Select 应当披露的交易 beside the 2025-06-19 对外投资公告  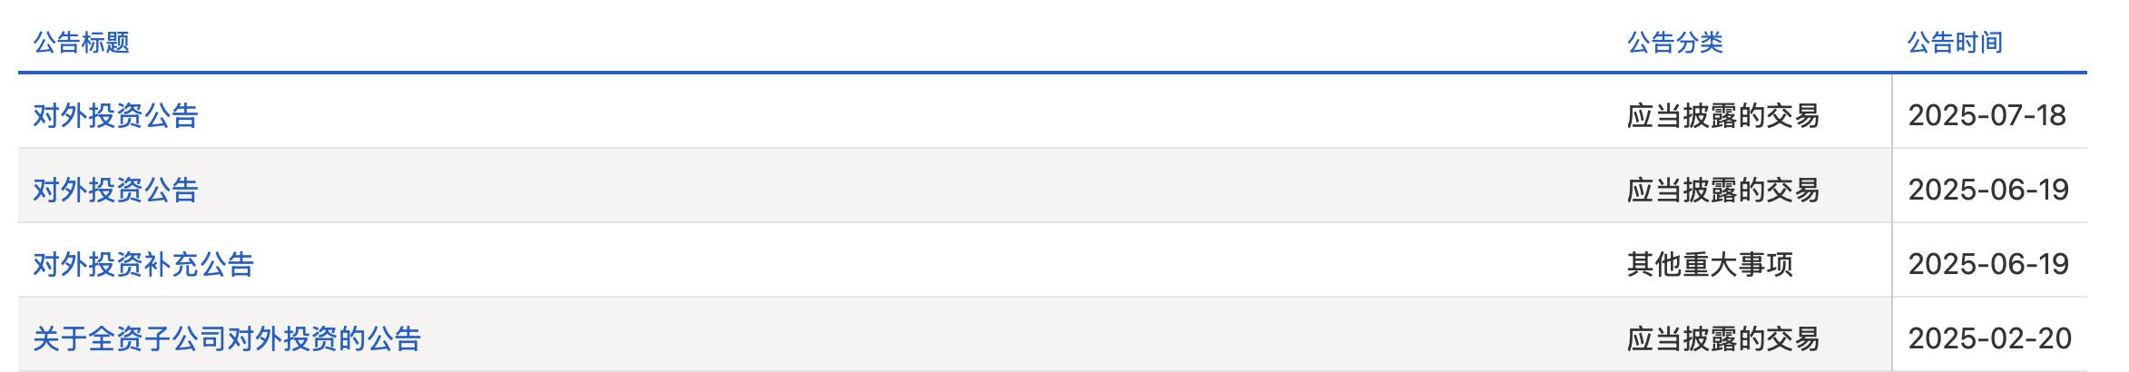(1723, 190)
